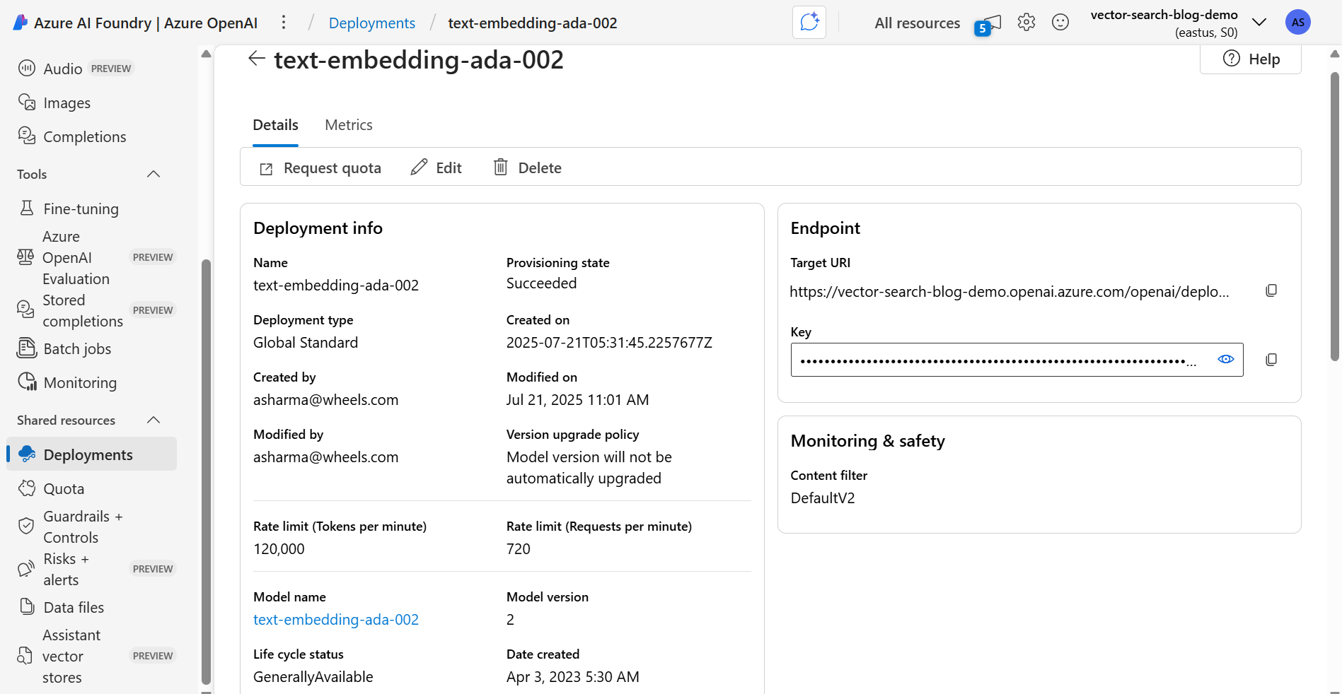Image resolution: width=1342 pixels, height=694 pixels.
Task: Click the Risks + alerts icon
Action: pos(26,569)
